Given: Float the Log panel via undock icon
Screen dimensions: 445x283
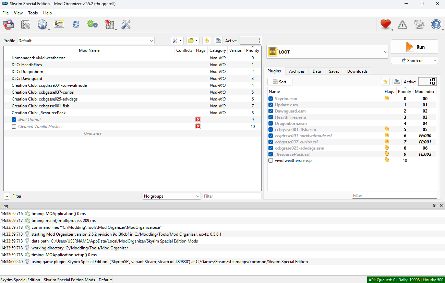Looking at the screenshot, I should click(434, 205).
